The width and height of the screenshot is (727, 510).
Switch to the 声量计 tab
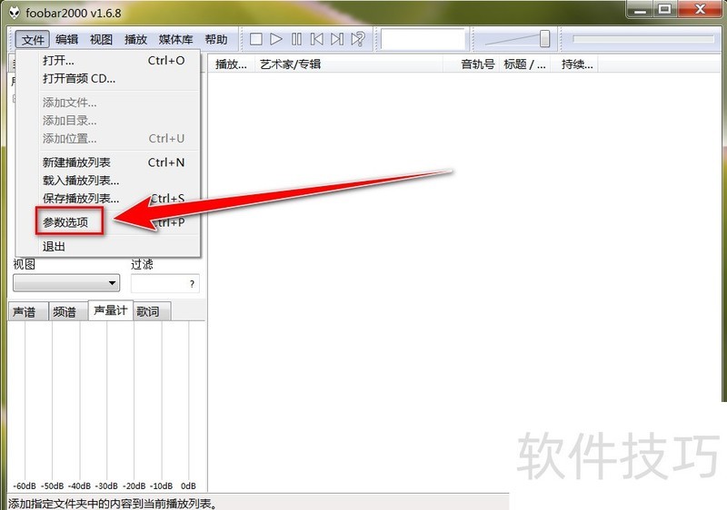coord(110,310)
